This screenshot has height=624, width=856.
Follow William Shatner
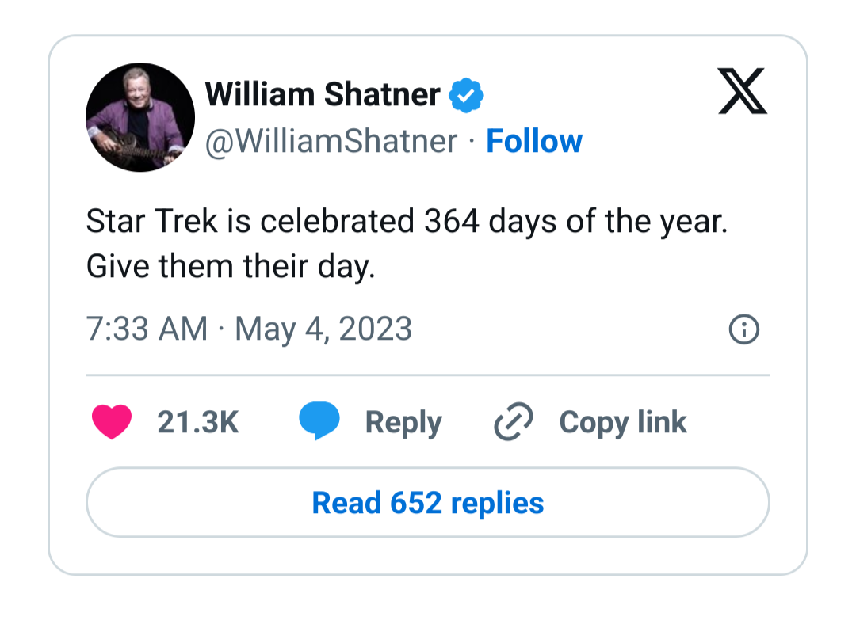(533, 141)
